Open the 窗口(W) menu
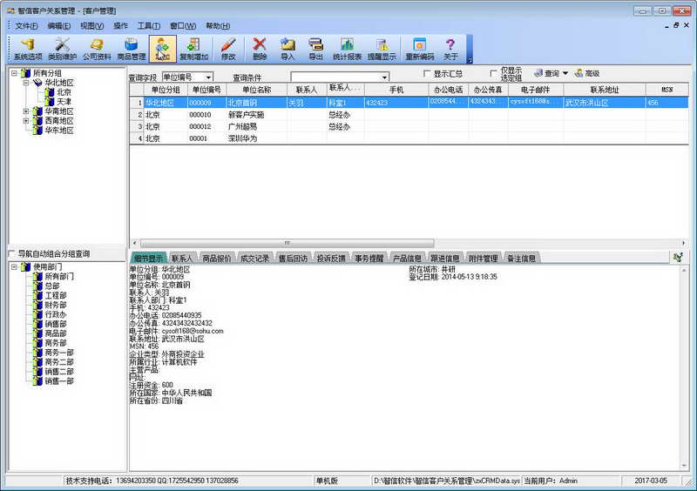Image resolution: width=697 pixels, height=491 pixels. (x=183, y=26)
